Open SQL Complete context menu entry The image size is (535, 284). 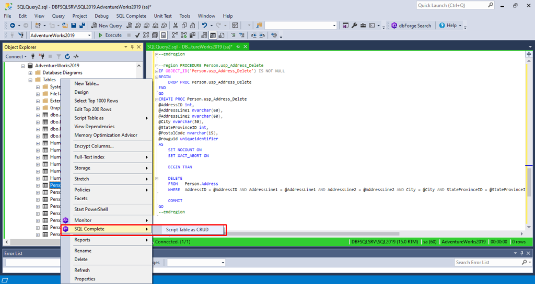(106, 229)
